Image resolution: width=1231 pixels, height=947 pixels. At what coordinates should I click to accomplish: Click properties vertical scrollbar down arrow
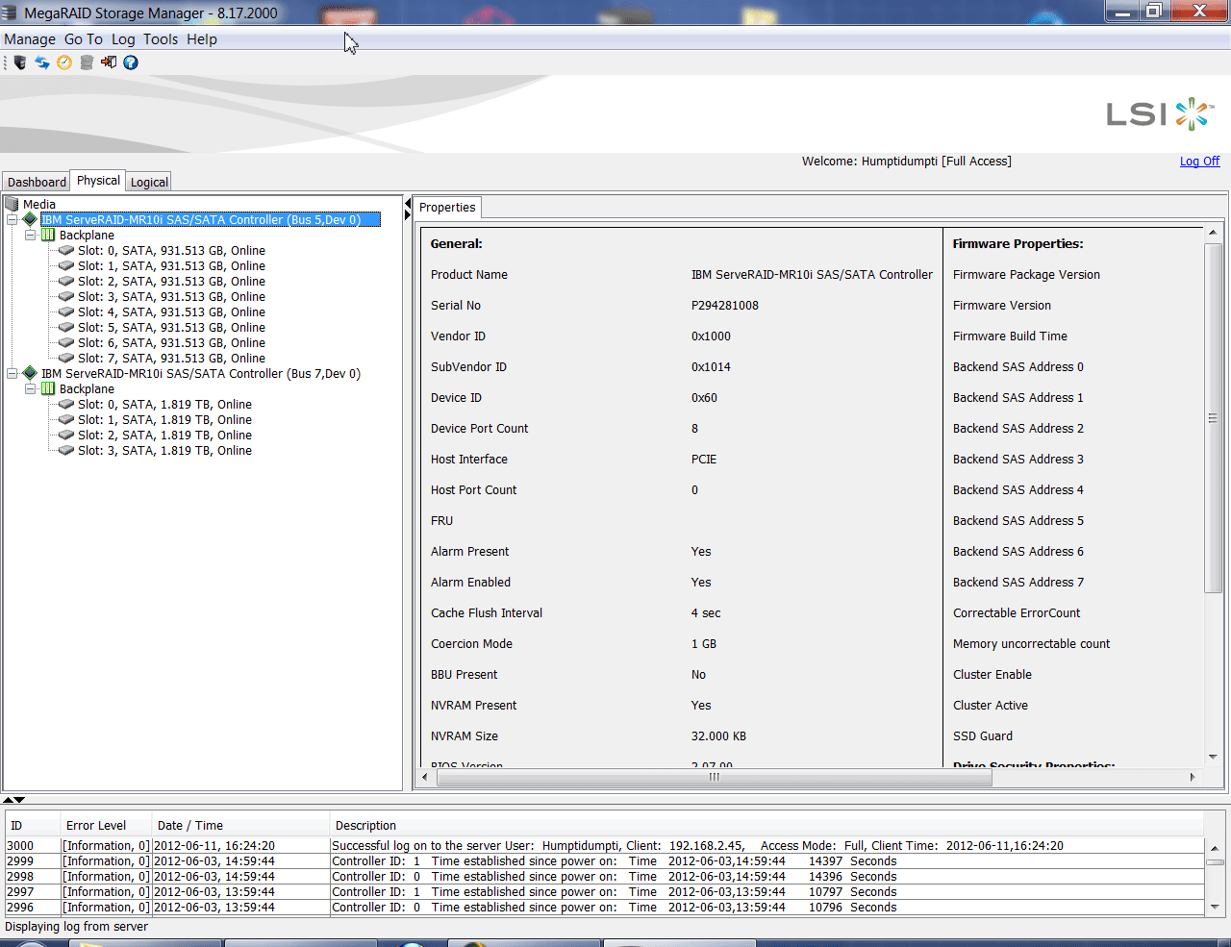[1213, 757]
